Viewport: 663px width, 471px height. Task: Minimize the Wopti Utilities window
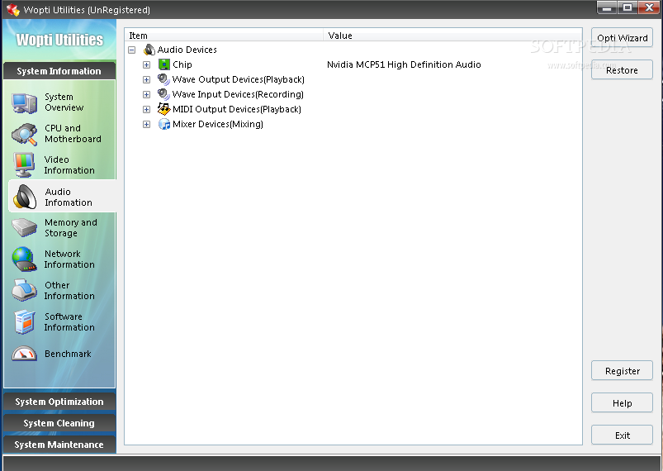click(x=607, y=7)
